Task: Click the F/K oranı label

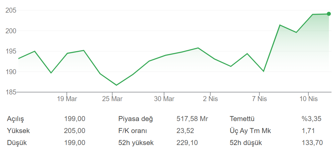Action: pos(133,131)
